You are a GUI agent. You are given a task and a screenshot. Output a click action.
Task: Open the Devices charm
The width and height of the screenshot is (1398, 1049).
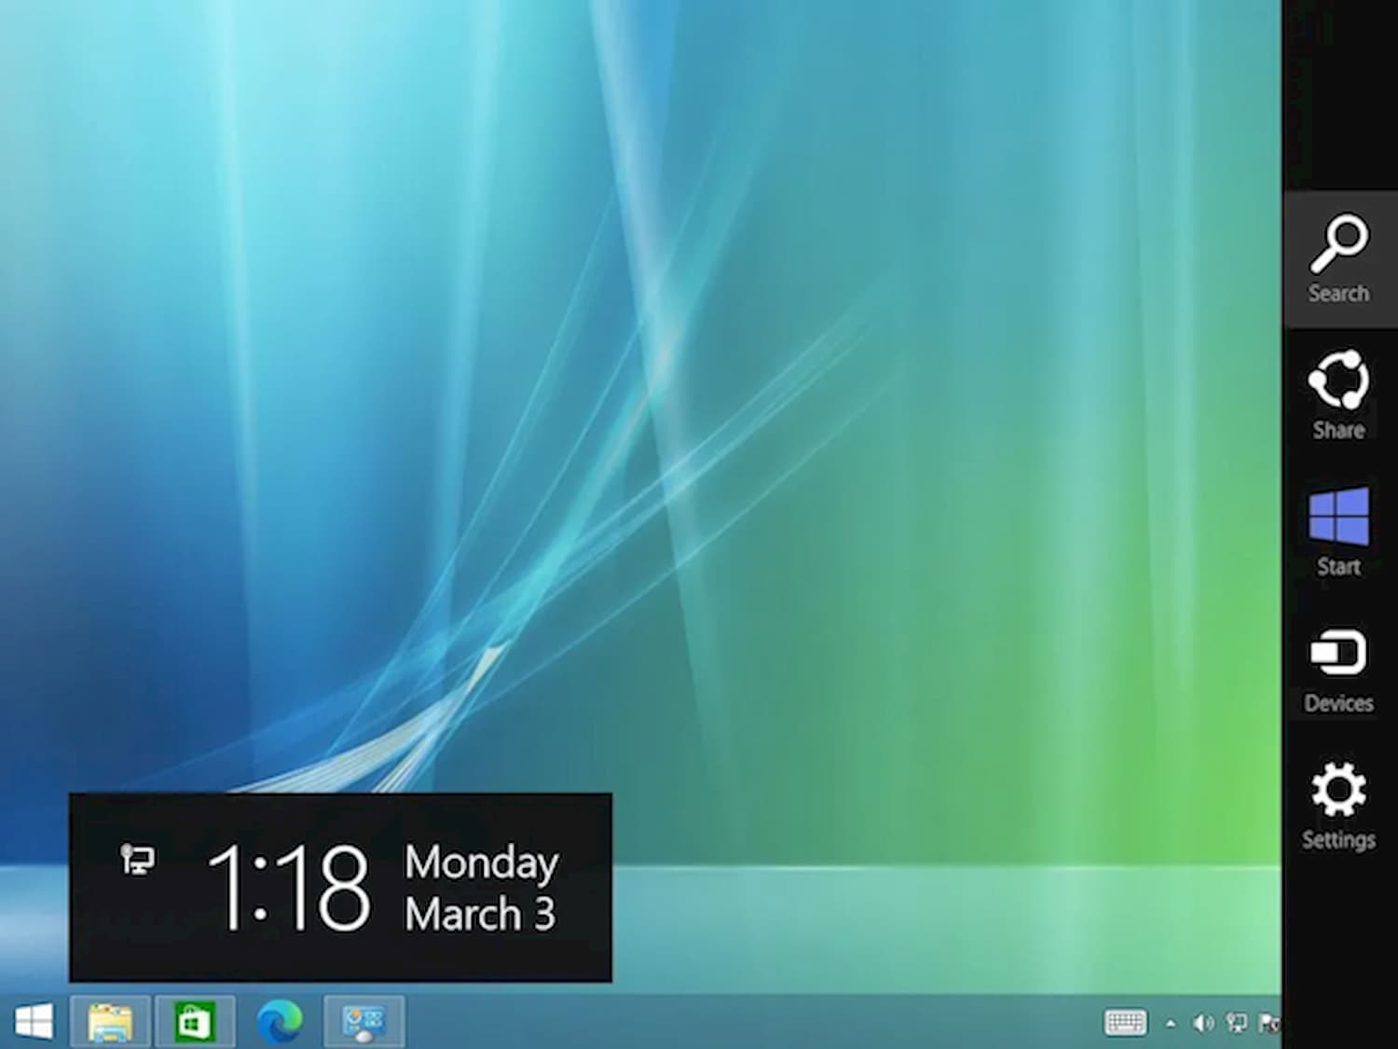click(x=1337, y=662)
